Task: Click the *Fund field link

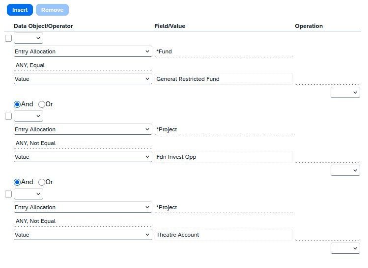Action: tap(164, 51)
